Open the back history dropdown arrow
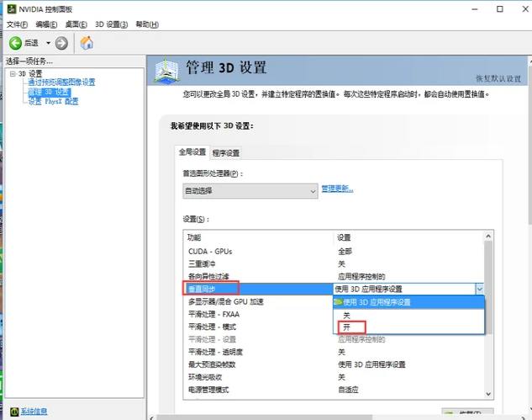 48,43
